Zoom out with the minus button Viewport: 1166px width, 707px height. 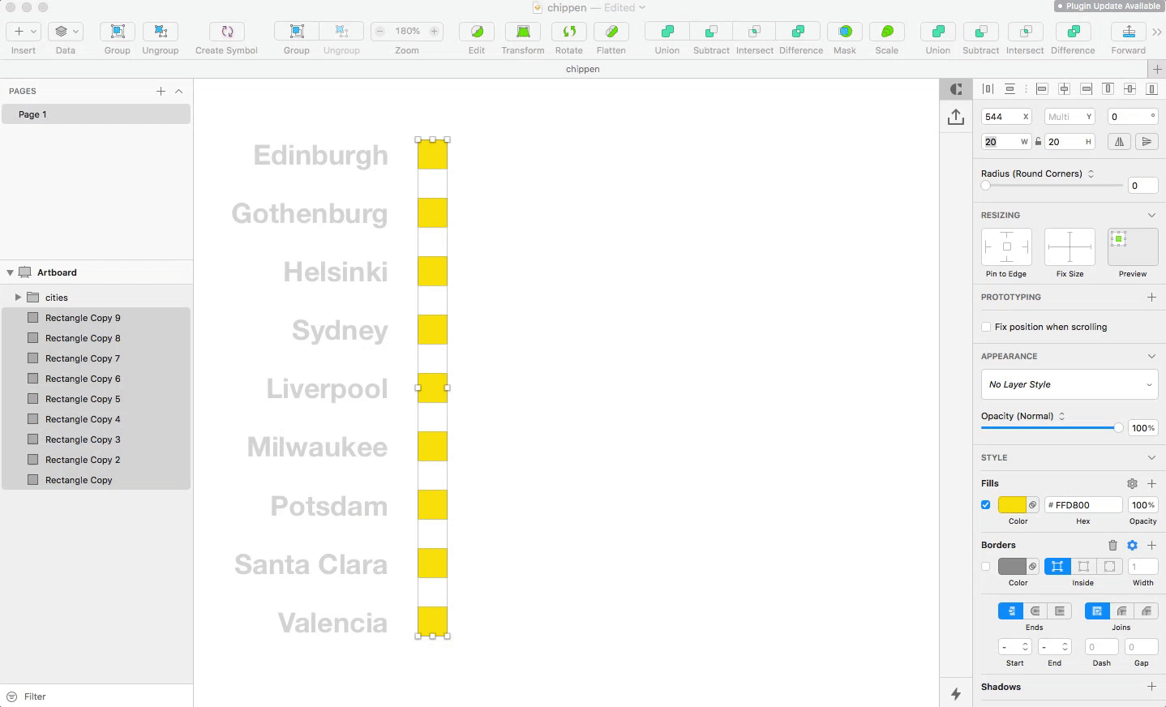click(379, 32)
